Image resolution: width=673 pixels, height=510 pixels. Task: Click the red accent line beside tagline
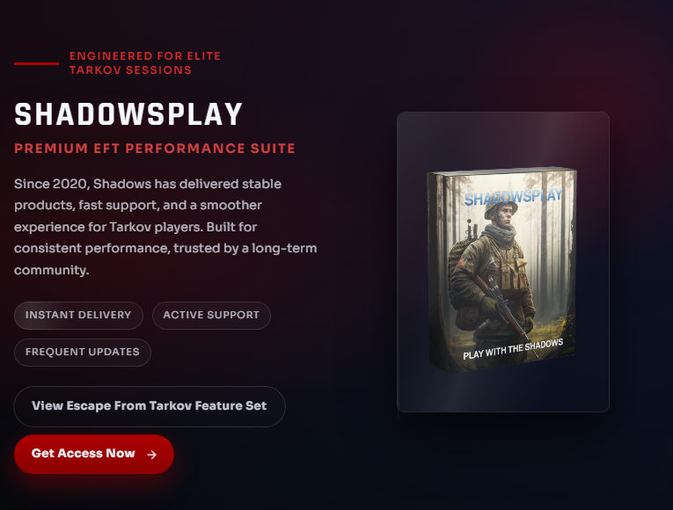click(x=36, y=63)
